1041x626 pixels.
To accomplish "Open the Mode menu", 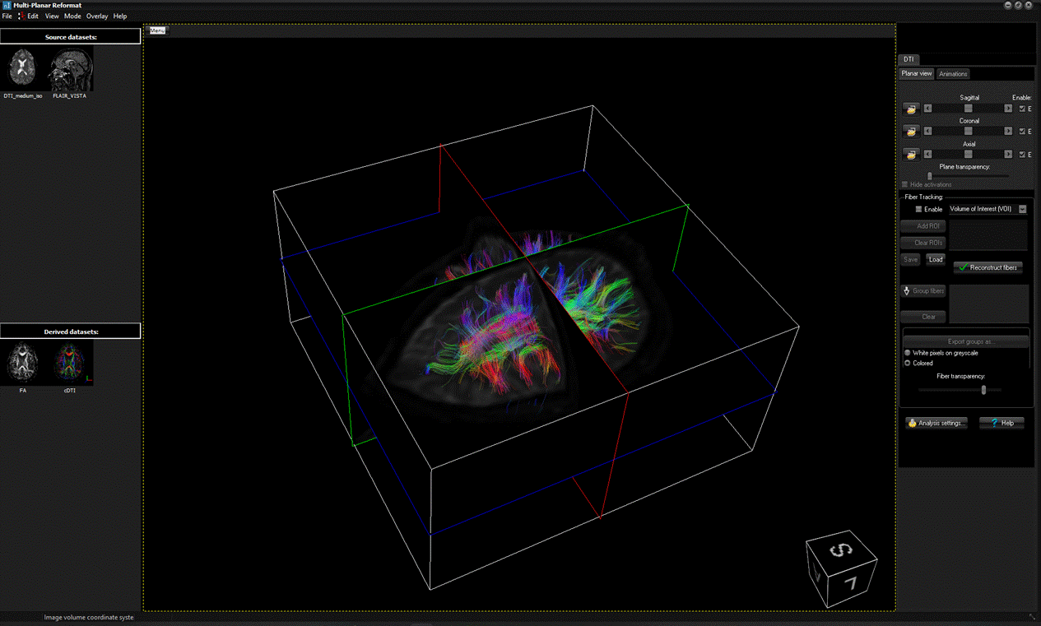I will 72,16.
